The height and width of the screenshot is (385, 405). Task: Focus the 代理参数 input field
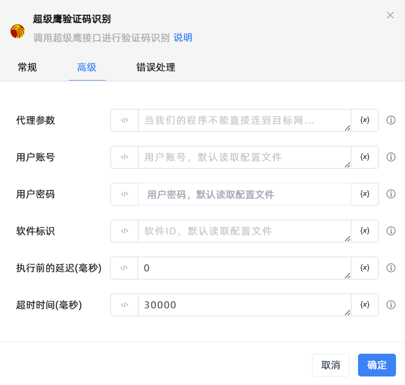[x=245, y=120]
